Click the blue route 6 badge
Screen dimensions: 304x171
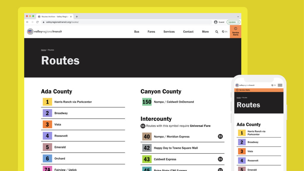pos(47,159)
